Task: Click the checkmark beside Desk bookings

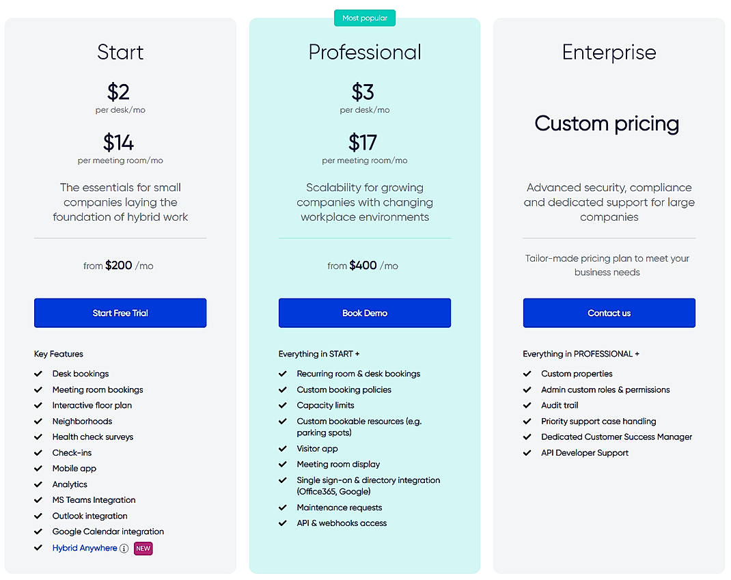Action: [38, 374]
